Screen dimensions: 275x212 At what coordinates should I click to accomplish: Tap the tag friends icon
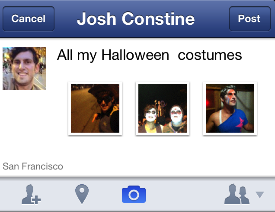click(x=31, y=195)
